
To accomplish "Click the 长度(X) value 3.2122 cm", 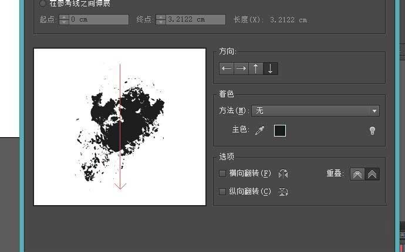I will coord(289,20).
